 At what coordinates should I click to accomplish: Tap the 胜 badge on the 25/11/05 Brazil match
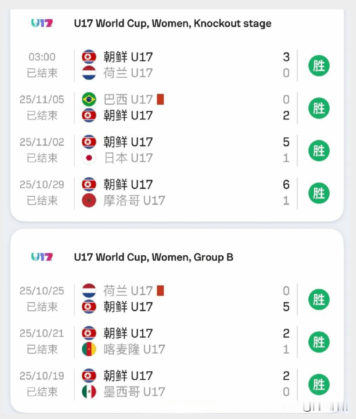pos(318,108)
